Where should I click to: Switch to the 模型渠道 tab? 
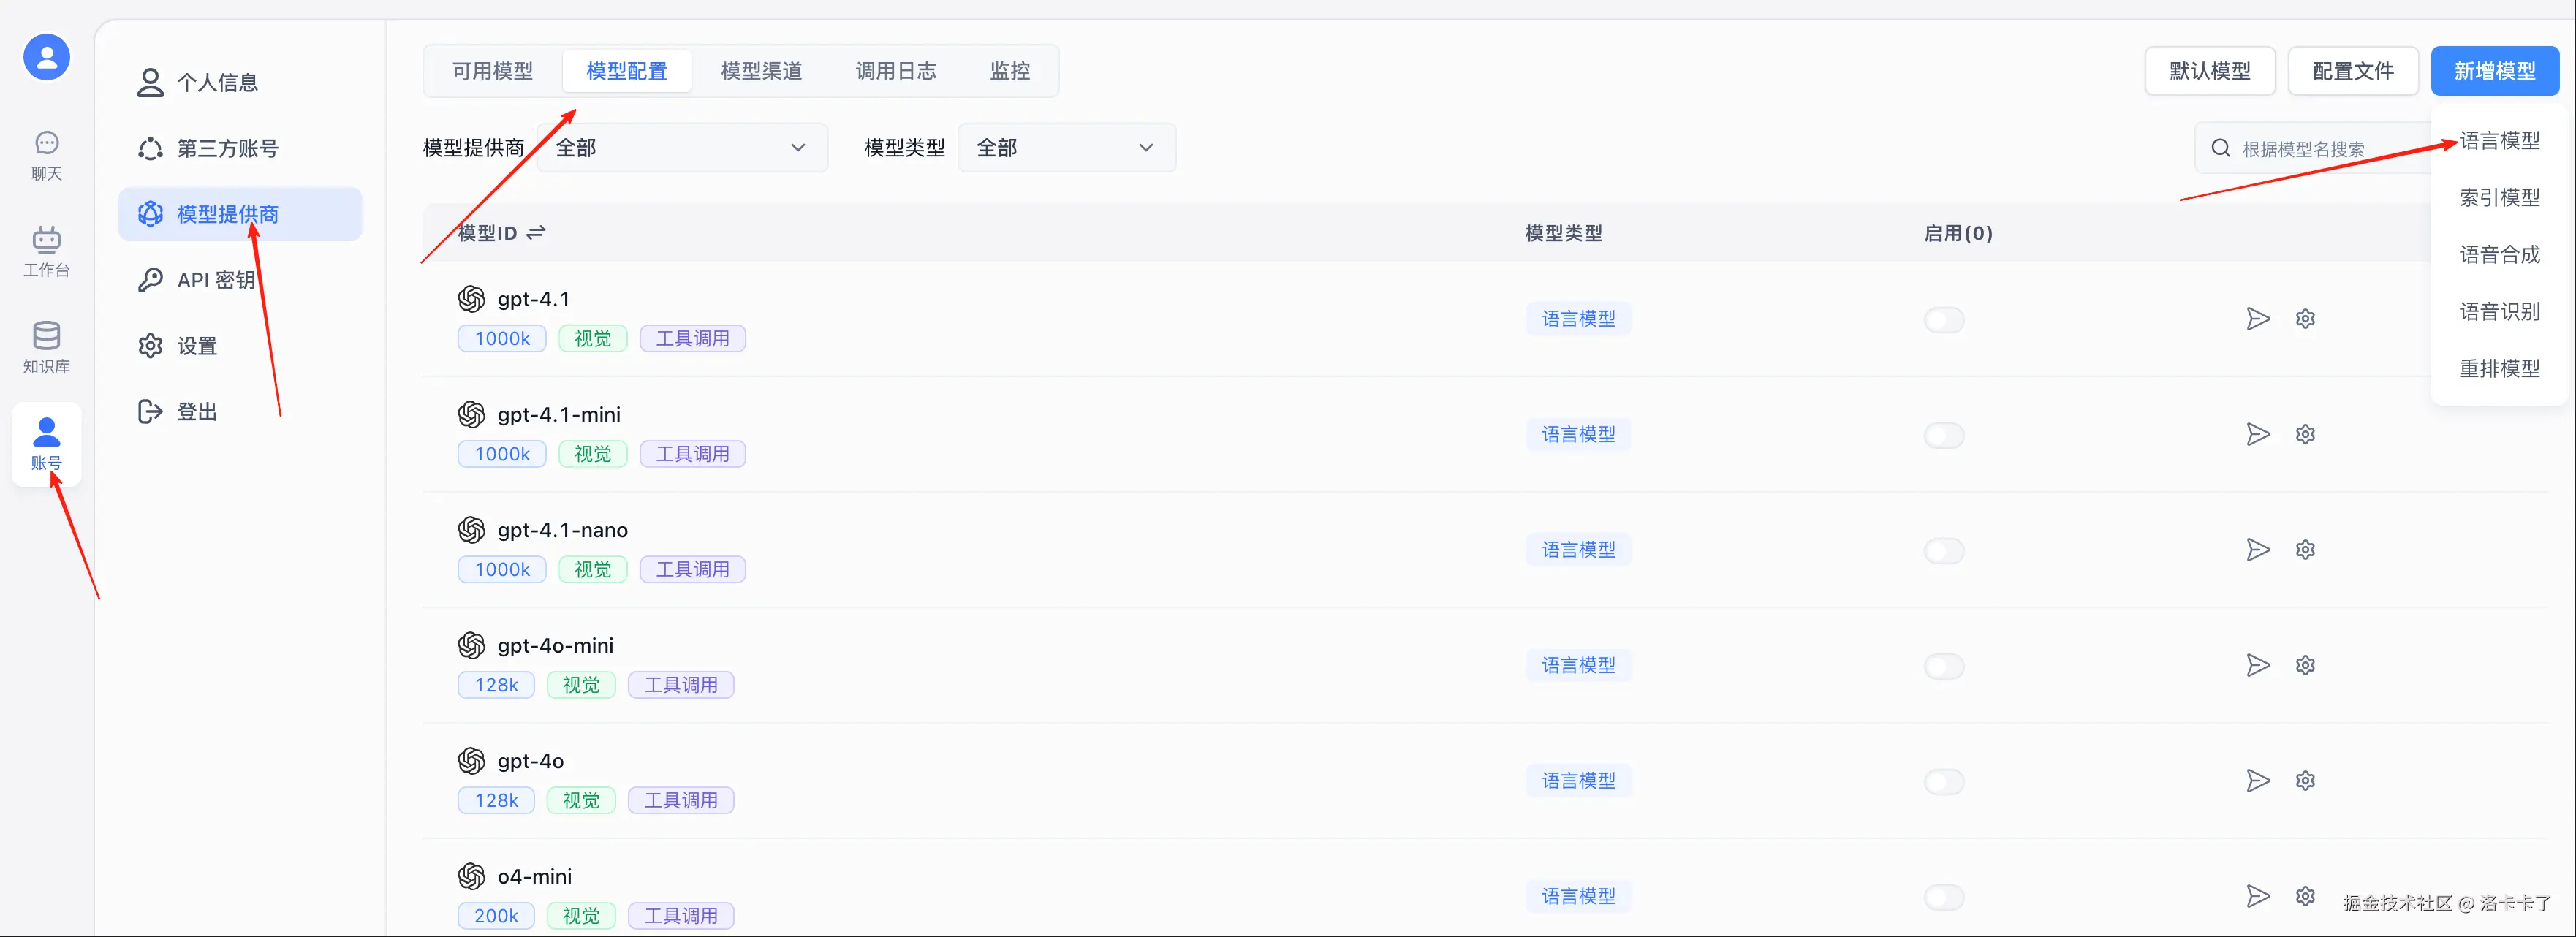coord(761,71)
